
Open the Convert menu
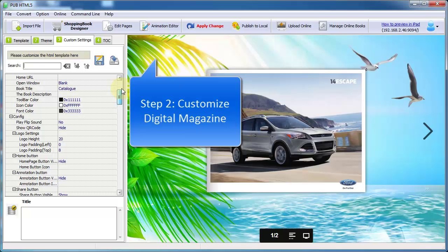click(x=24, y=14)
